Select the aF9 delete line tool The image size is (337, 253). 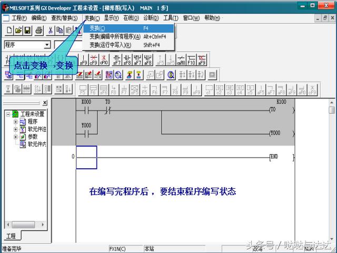[x=202, y=60]
